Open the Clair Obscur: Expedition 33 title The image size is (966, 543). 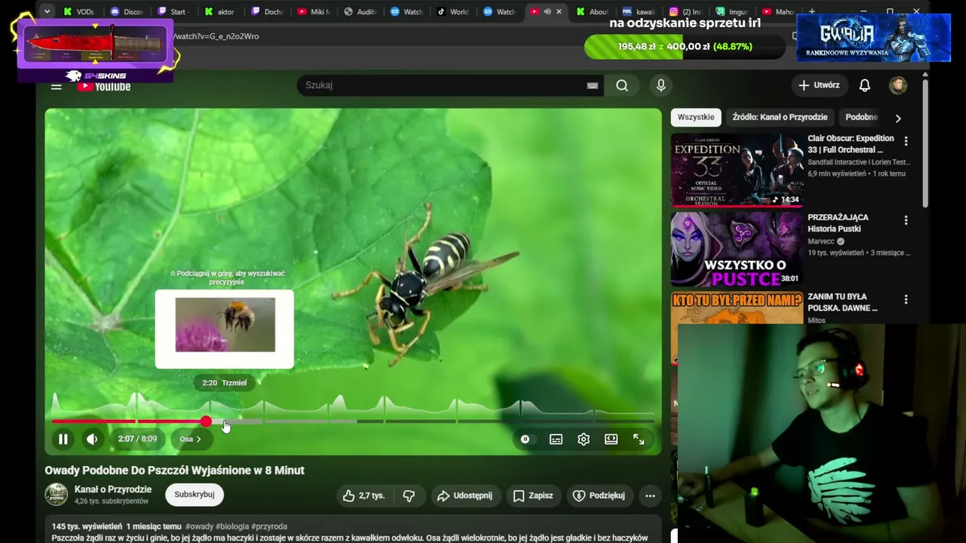[x=851, y=144]
